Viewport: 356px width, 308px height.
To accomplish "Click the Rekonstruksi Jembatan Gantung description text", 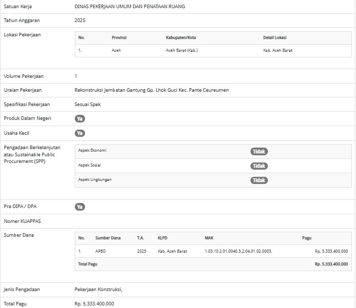I will coord(152,90).
